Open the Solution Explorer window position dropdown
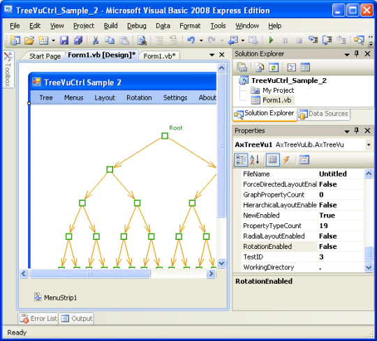This screenshot has width=377, height=341. pos(347,55)
